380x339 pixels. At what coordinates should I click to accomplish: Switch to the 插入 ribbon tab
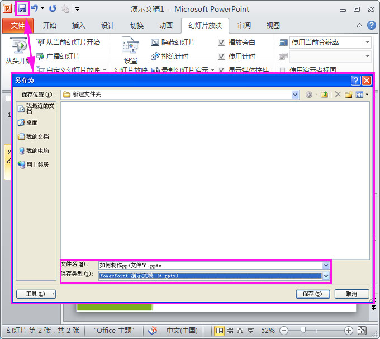(x=79, y=26)
